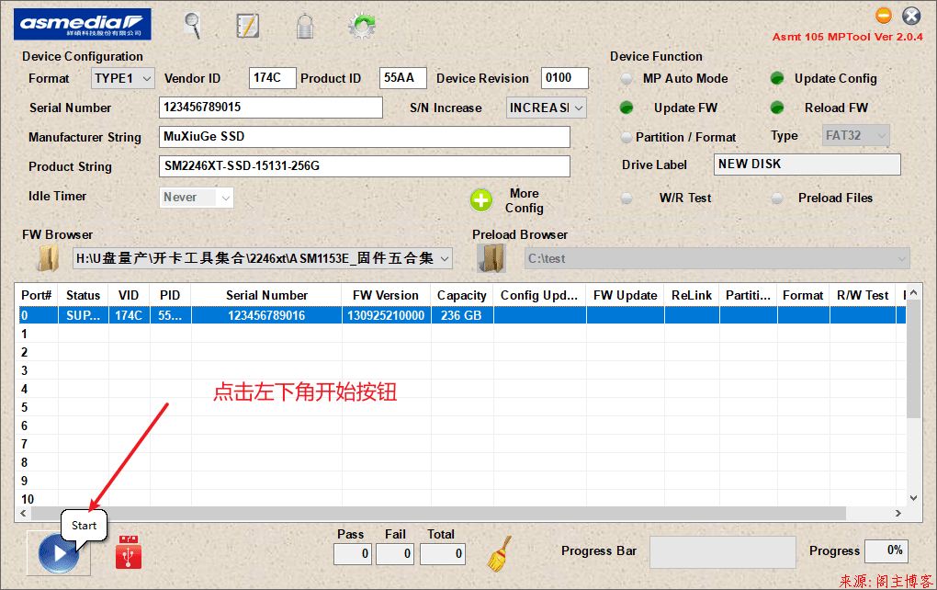The width and height of the screenshot is (937, 590).
Task: Click the Serial Number input field
Action: click(271, 108)
